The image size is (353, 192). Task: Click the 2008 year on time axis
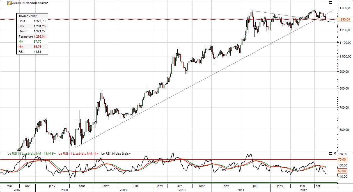[64, 190]
